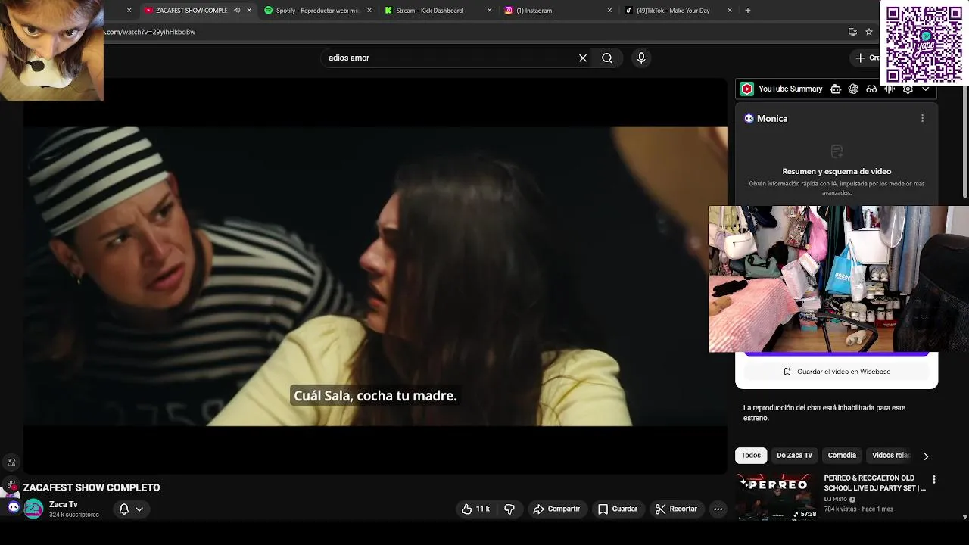Clear the search box with the X icon
The image size is (969, 545).
point(583,58)
